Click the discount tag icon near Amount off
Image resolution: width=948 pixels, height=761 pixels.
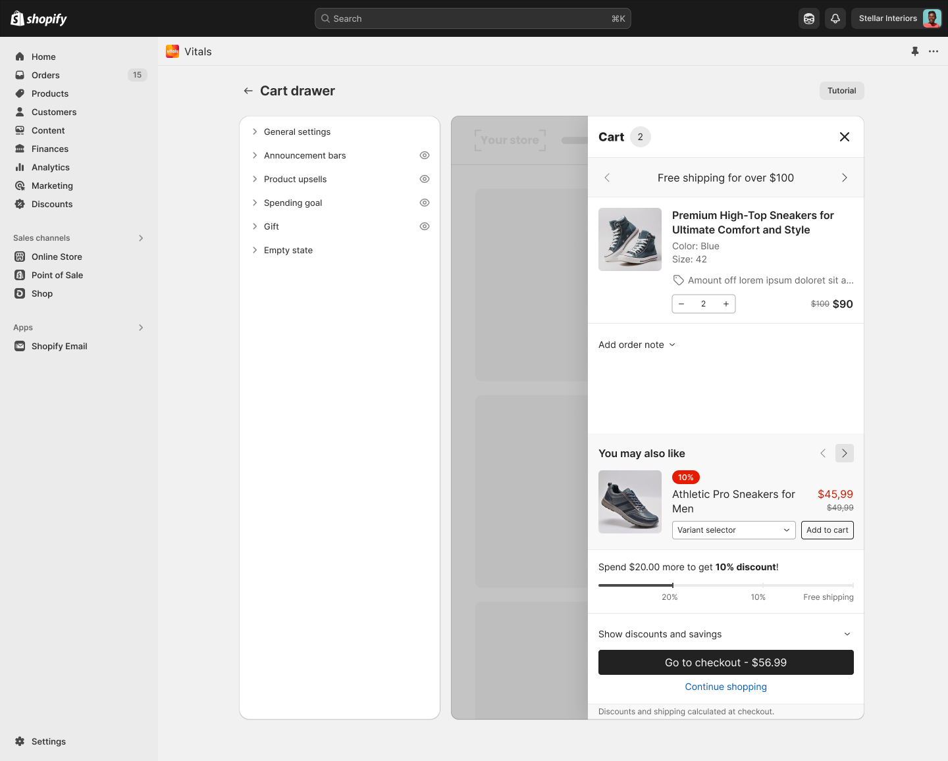679,280
